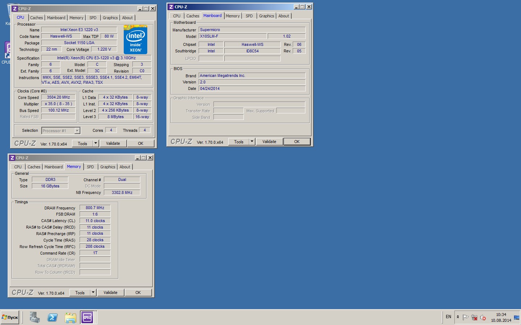Expand Tools dropdown arrow in Mainboard window
This screenshot has height=325, width=521.
252,142
